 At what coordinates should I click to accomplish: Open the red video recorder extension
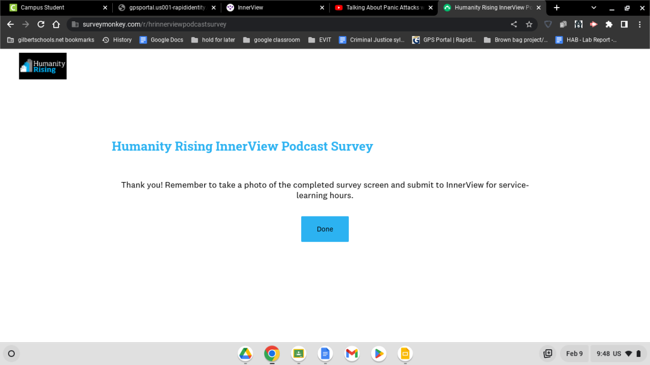pyautogui.click(x=594, y=24)
